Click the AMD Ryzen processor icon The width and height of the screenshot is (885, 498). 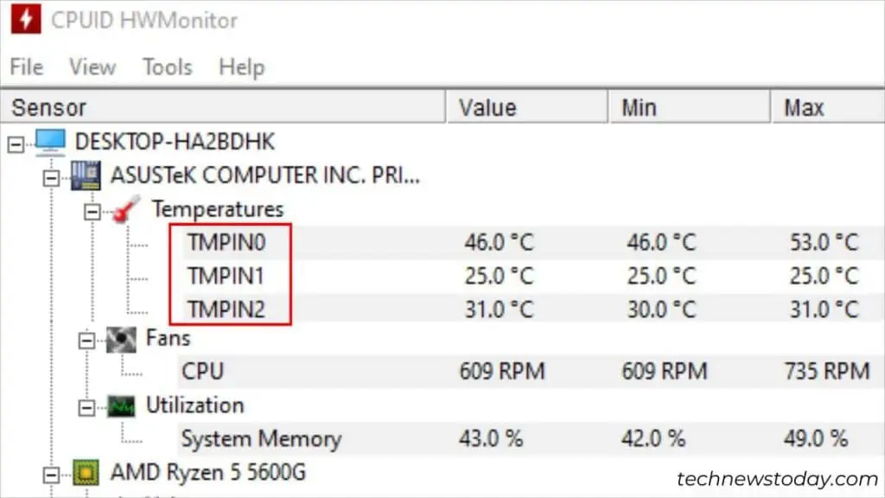[x=86, y=473]
